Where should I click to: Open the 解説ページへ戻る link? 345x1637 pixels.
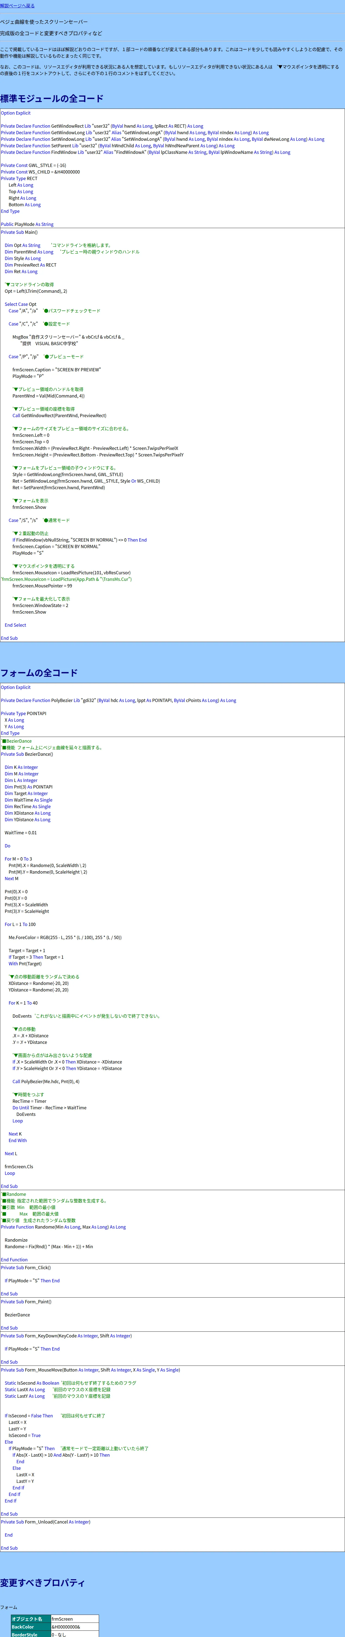coord(17,6)
